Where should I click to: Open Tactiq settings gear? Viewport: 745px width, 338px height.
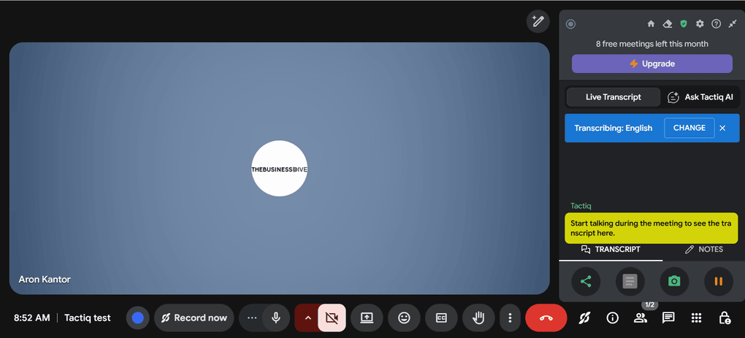(x=700, y=24)
